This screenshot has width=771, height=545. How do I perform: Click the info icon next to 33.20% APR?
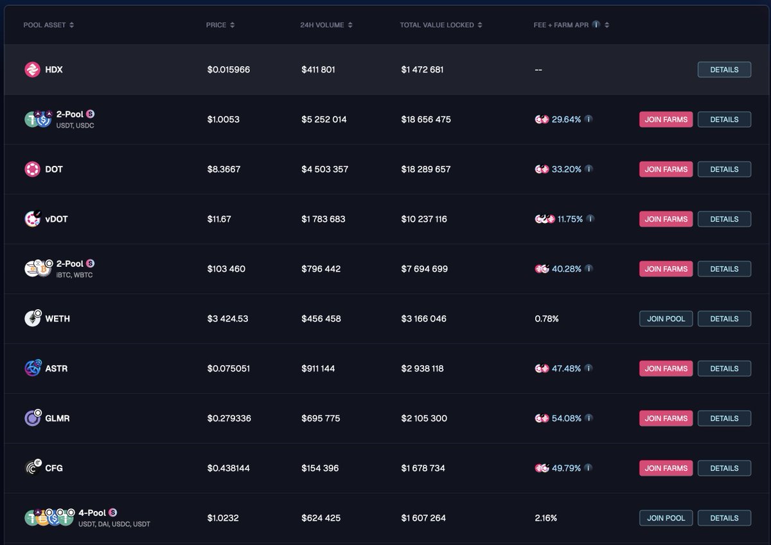pos(589,169)
